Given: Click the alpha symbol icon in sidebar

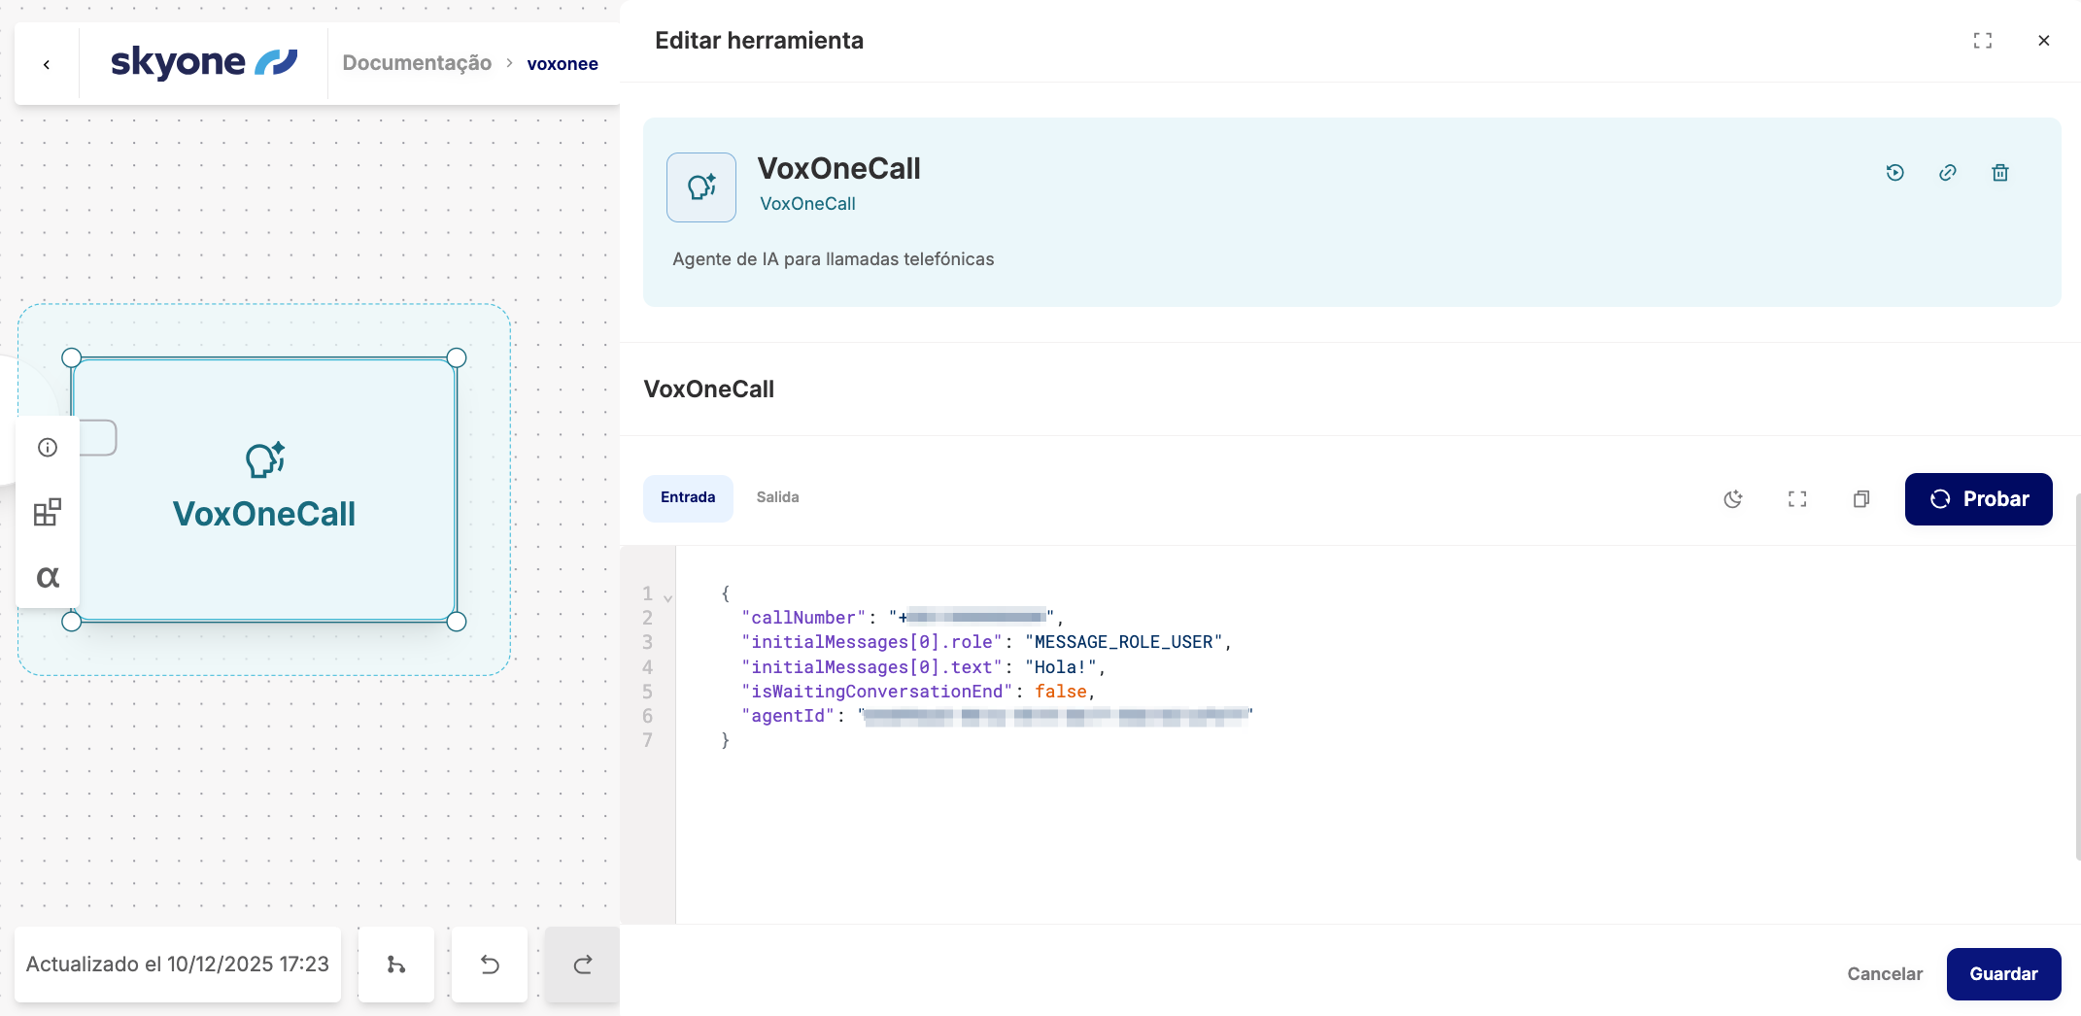Looking at the screenshot, I should 48,577.
